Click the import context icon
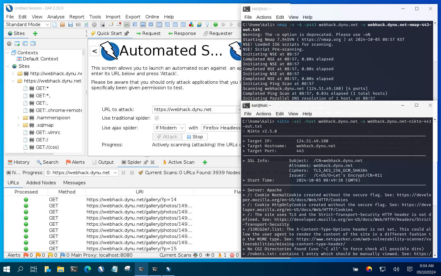Screen dimensions: 441x276 coord(25,44)
